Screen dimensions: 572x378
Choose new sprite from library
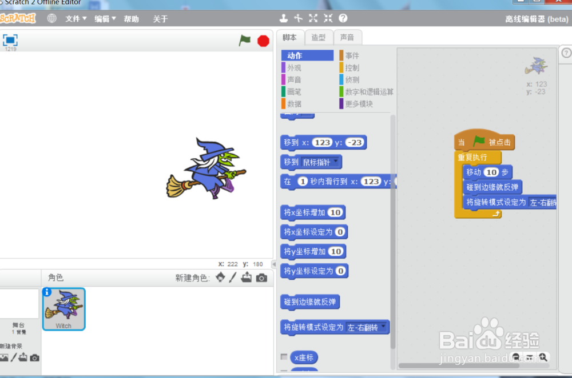[x=220, y=278]
